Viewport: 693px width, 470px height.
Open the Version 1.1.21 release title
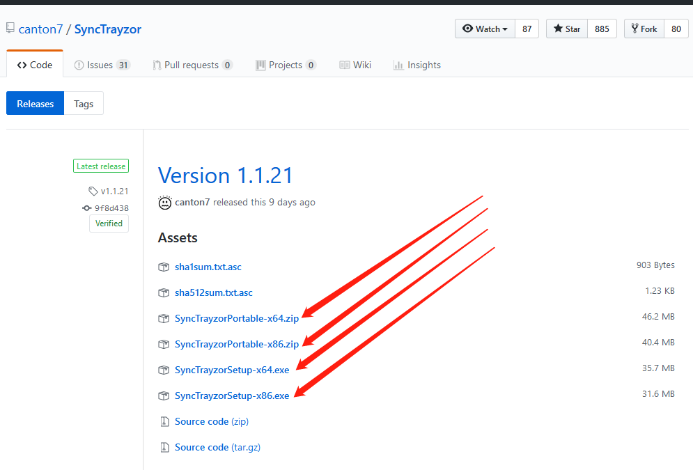pyautogui.click(x=226, y=175)
